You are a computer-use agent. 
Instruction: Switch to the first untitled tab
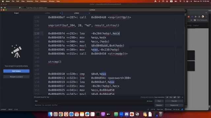click(47, 13)
